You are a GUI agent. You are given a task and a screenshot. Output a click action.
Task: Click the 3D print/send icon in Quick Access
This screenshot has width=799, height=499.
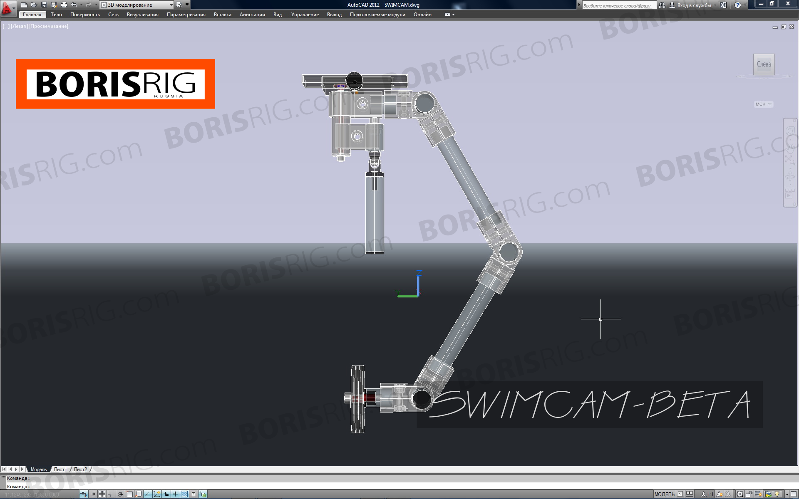179,5
